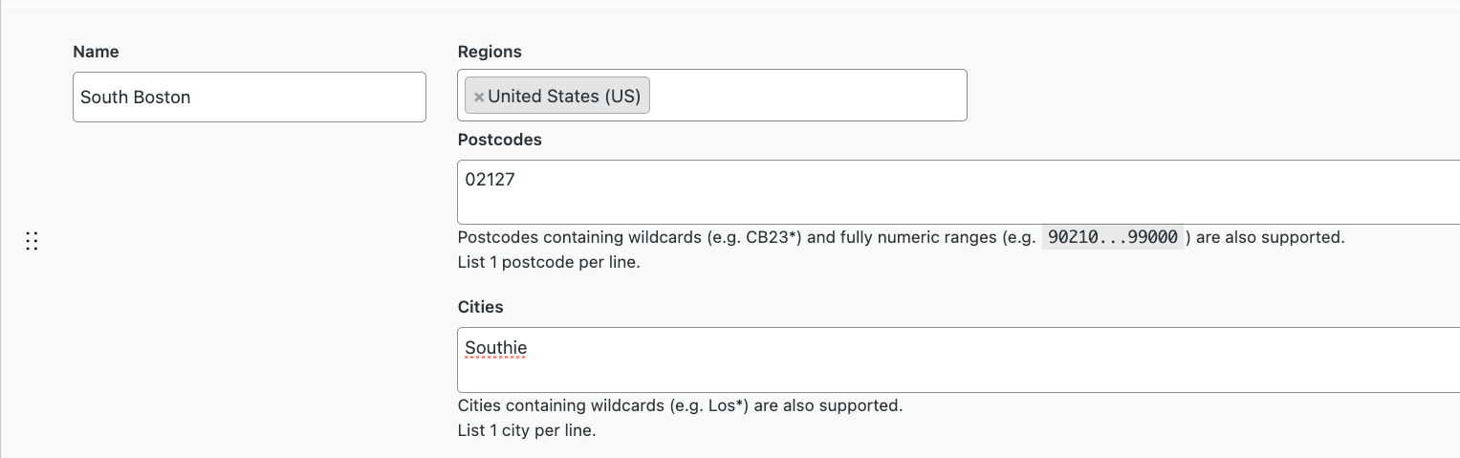Image resolution: width=1460 pixels, height=458 pixels.
Task: Place cursor on the word Southie
Action: tap(495, 347)
